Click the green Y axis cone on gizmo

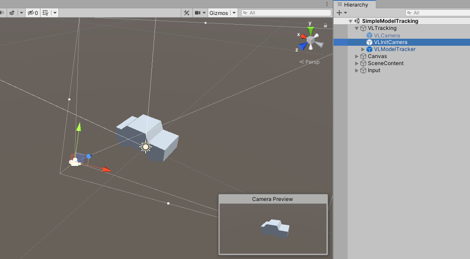click(x=311, y=31)
